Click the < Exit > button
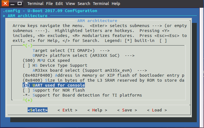Image resolution: width=204 pixels, height=128 pixels. pos(67,110)
